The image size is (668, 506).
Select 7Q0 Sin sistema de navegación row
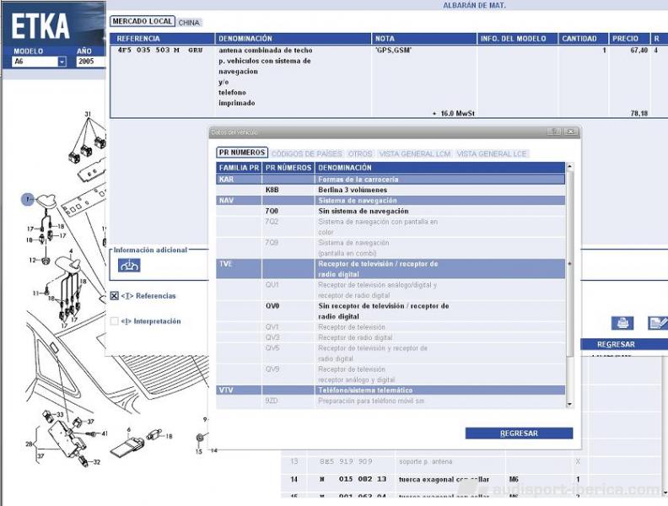pos(391,211)
